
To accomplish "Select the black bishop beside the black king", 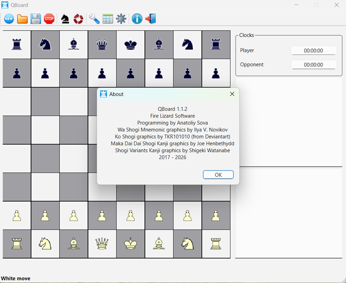I will click(x=159, y=44).
